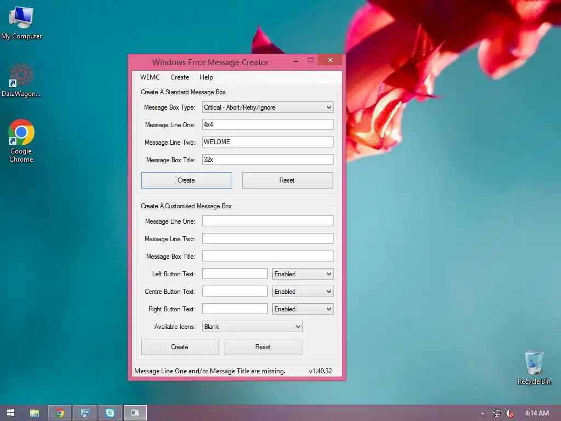Create the standard message box
This screenshot has width=561, height=421.
point(186,180)
